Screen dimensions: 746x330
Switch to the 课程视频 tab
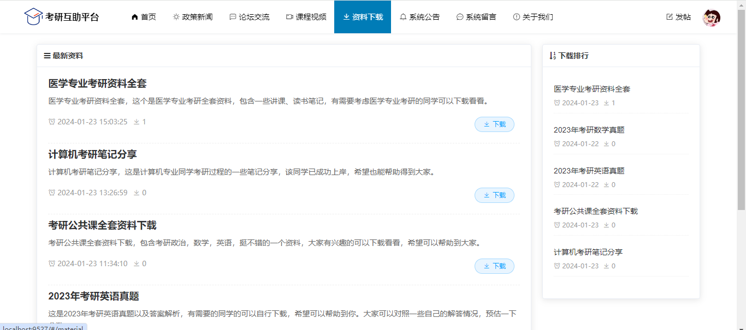[x=306, y=17]
